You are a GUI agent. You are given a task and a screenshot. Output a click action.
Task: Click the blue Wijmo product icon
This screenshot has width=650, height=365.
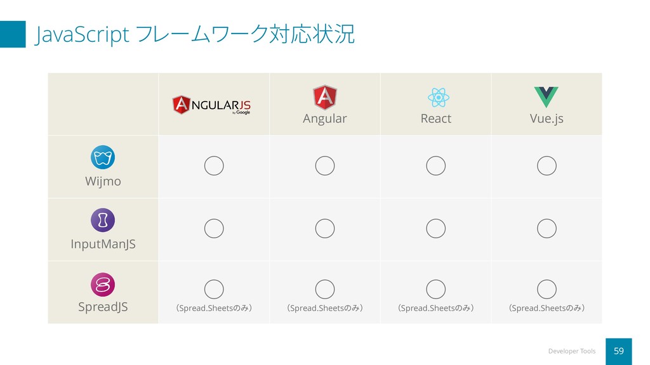point(103,157)
